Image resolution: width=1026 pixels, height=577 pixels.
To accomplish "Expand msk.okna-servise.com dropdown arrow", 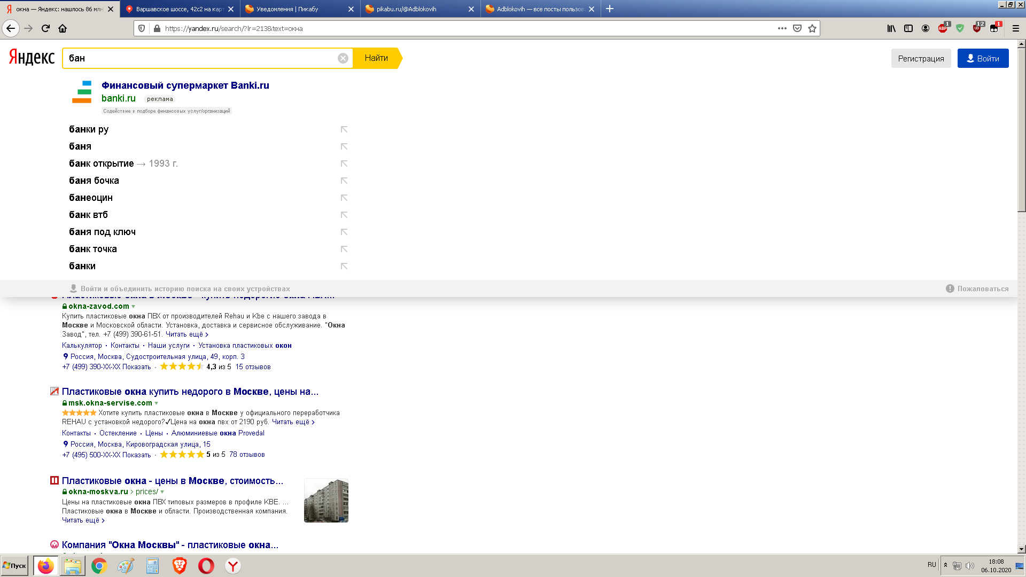I will (x=157, y=403).
